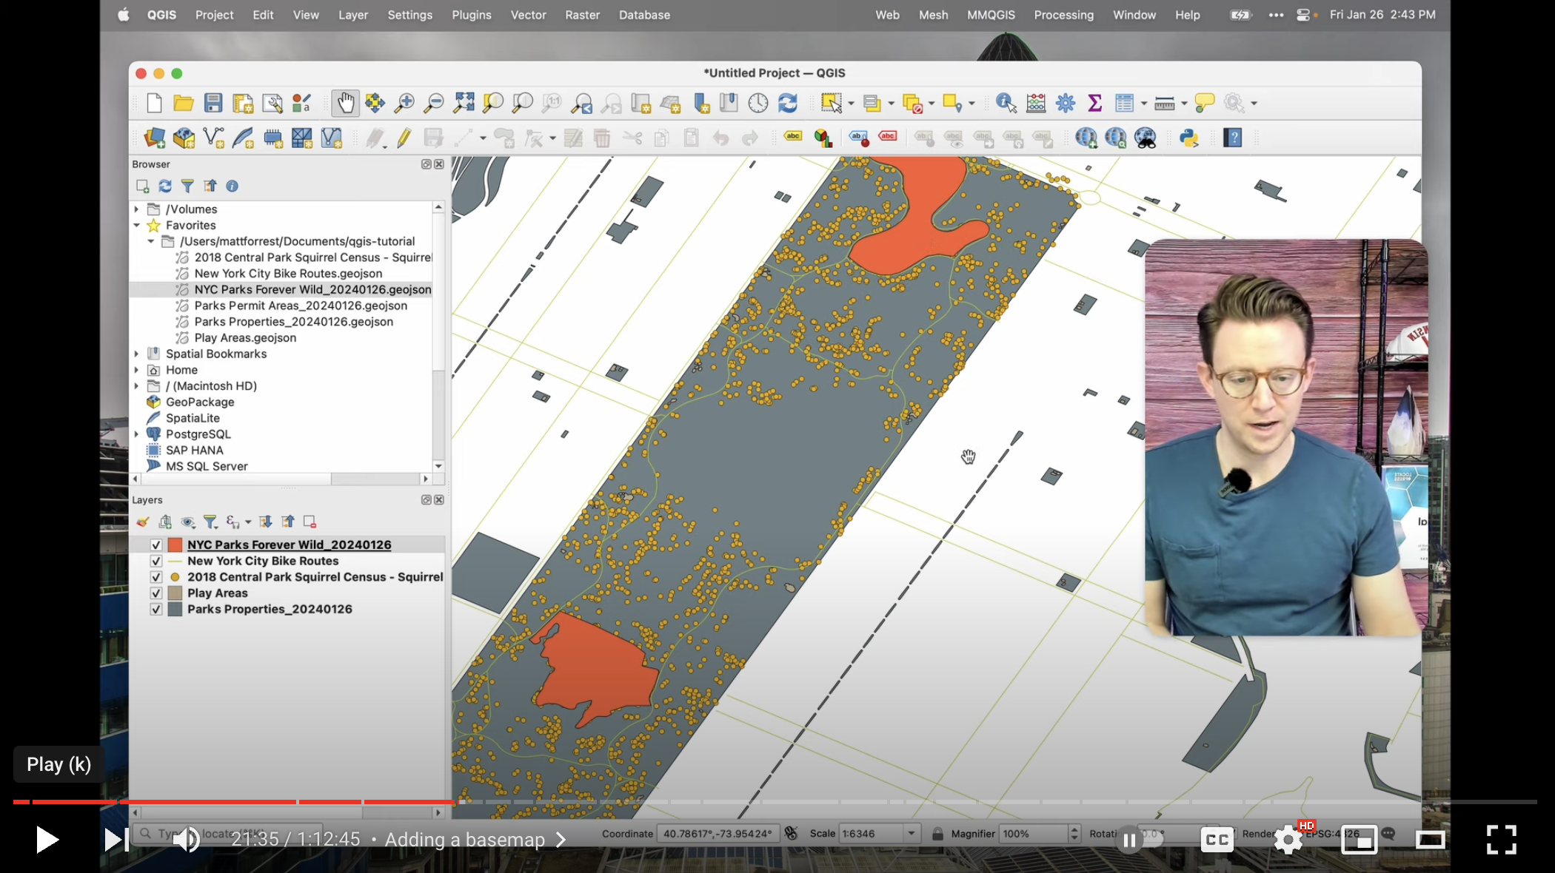Open the Plugins menu
This screenshot has width=1555, height=873.
pos(472,15)
